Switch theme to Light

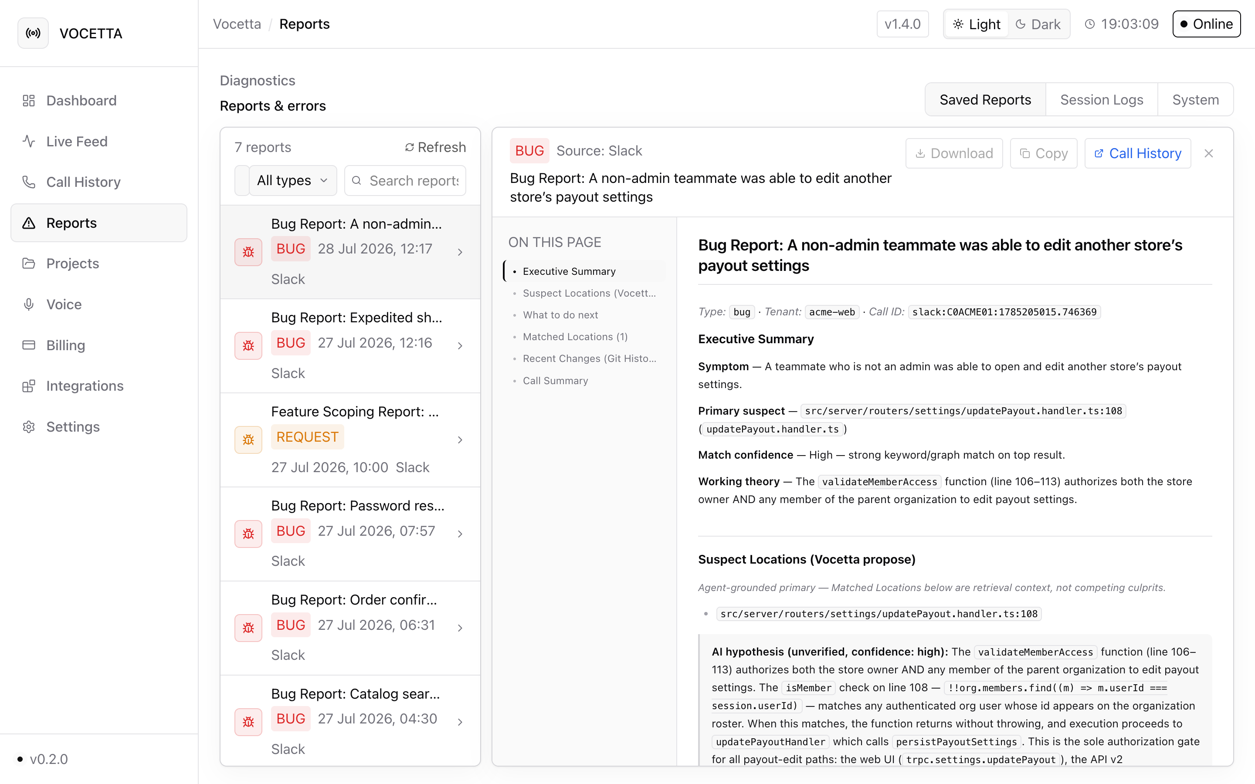(x=977, y=24)
